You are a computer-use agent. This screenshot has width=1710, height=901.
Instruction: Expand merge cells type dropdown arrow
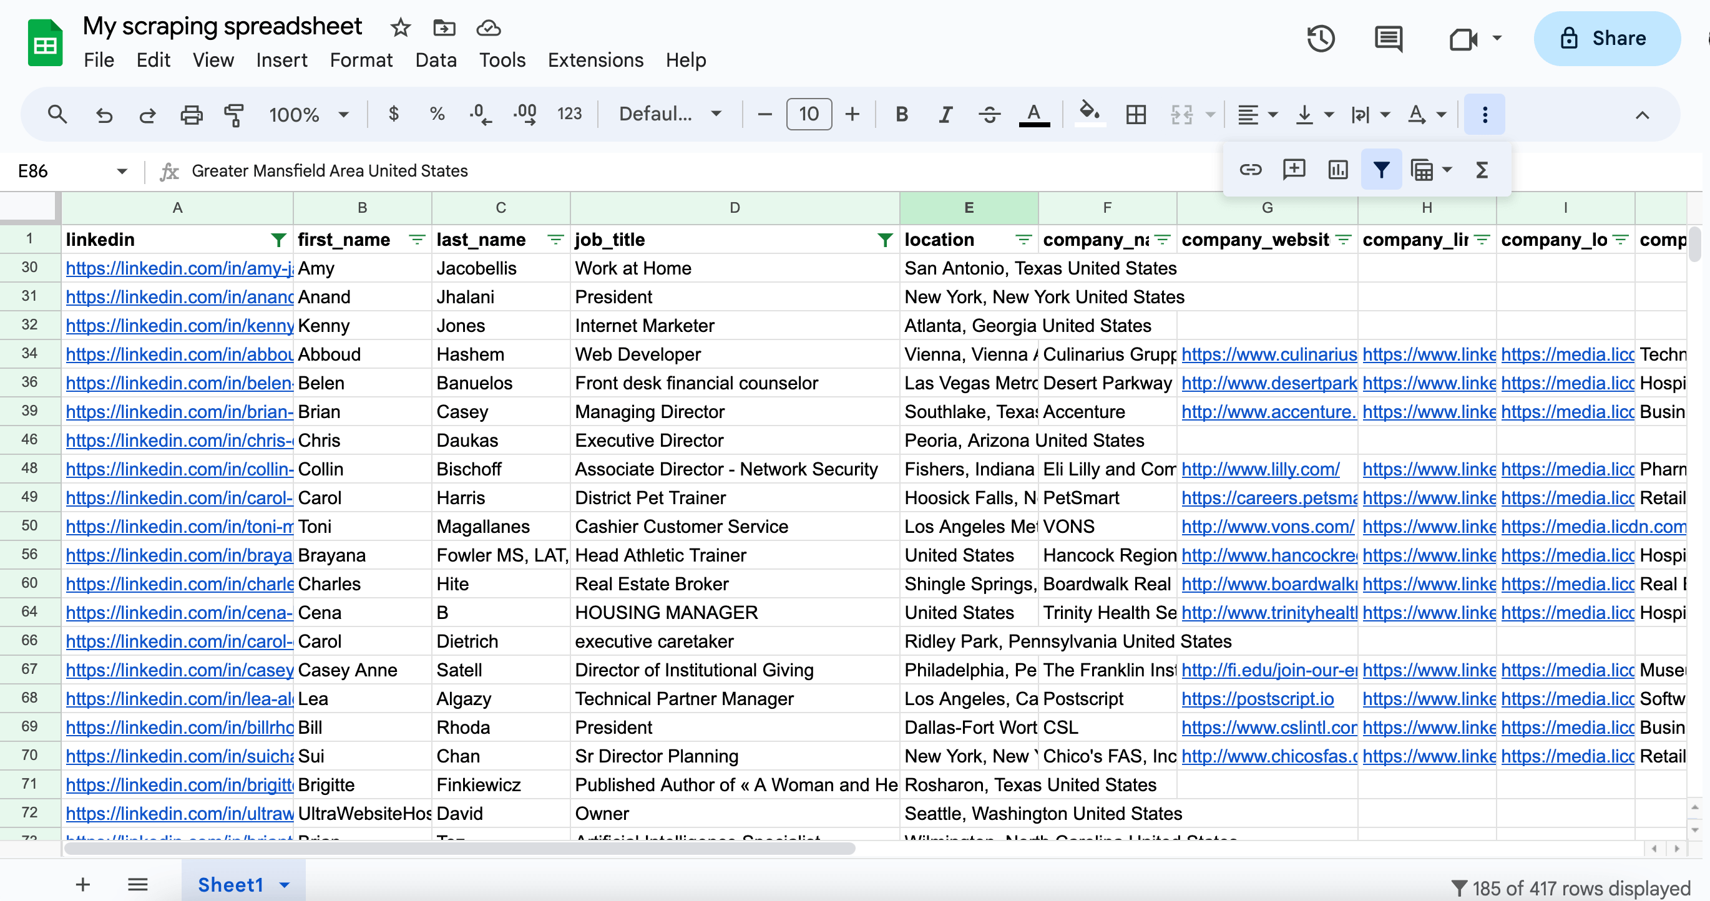(x=1210, y=115)
